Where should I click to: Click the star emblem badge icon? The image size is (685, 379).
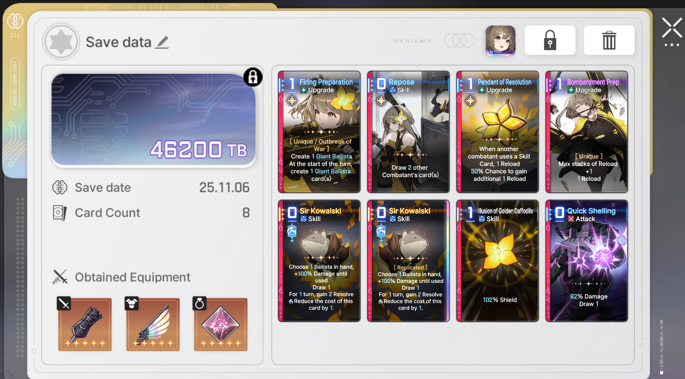(x=61, y=42)
